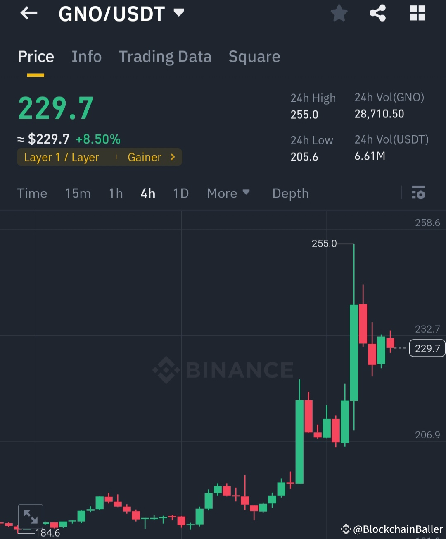Expand the chart to fullscreen
Screen dimensions: 446x539
[x=31, y=516]
